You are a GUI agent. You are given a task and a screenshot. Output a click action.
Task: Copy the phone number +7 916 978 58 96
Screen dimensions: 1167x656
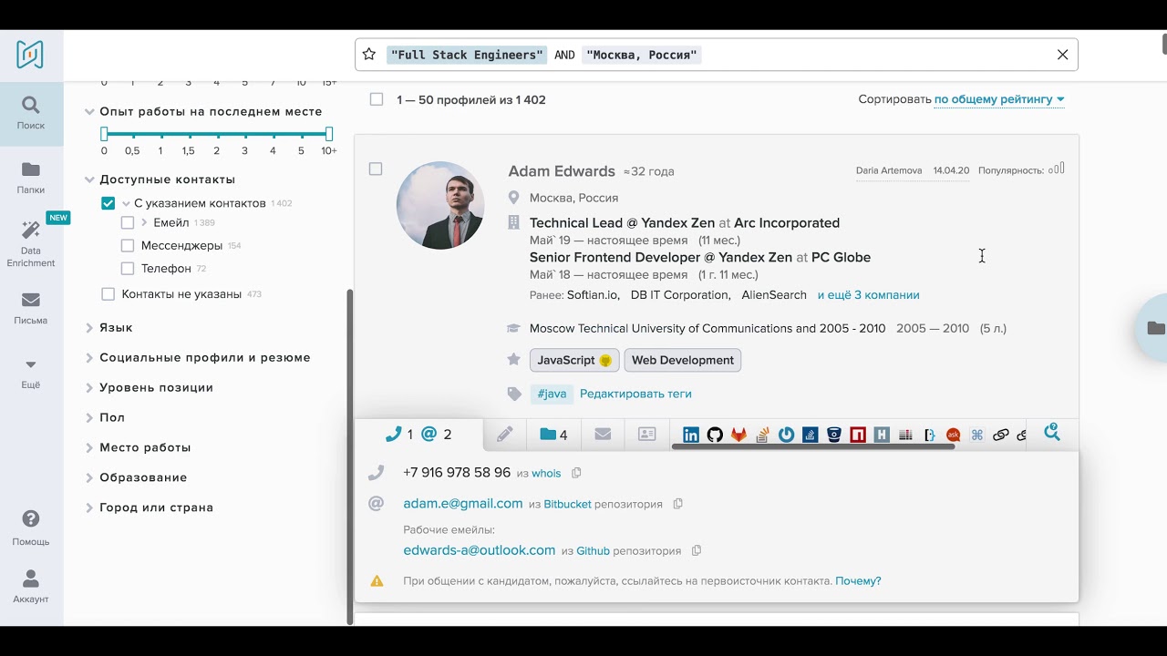tap(576, 473)
